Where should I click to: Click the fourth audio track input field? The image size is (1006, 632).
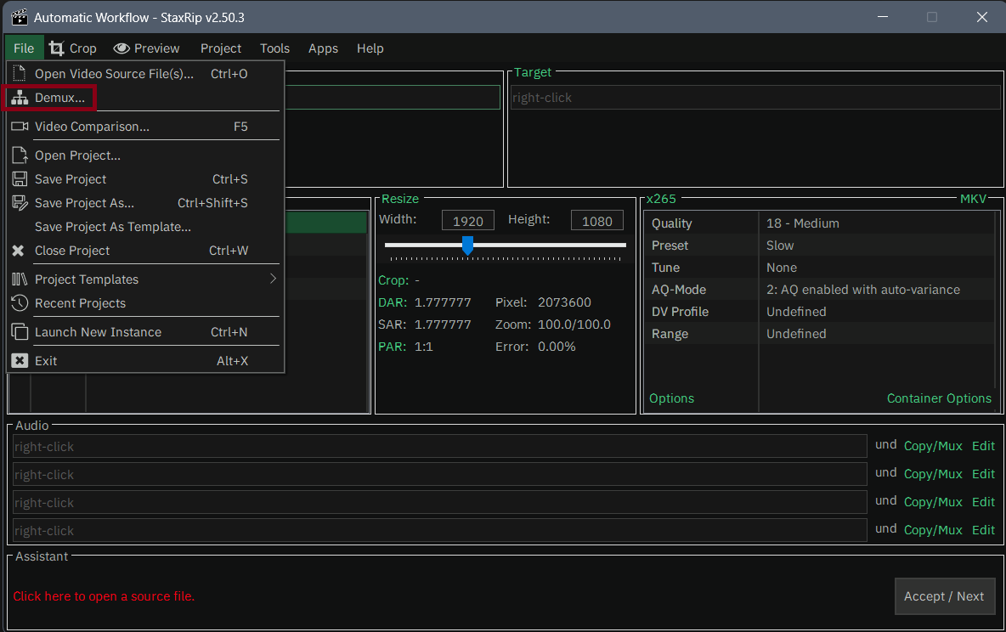click(x=439, y=531)
